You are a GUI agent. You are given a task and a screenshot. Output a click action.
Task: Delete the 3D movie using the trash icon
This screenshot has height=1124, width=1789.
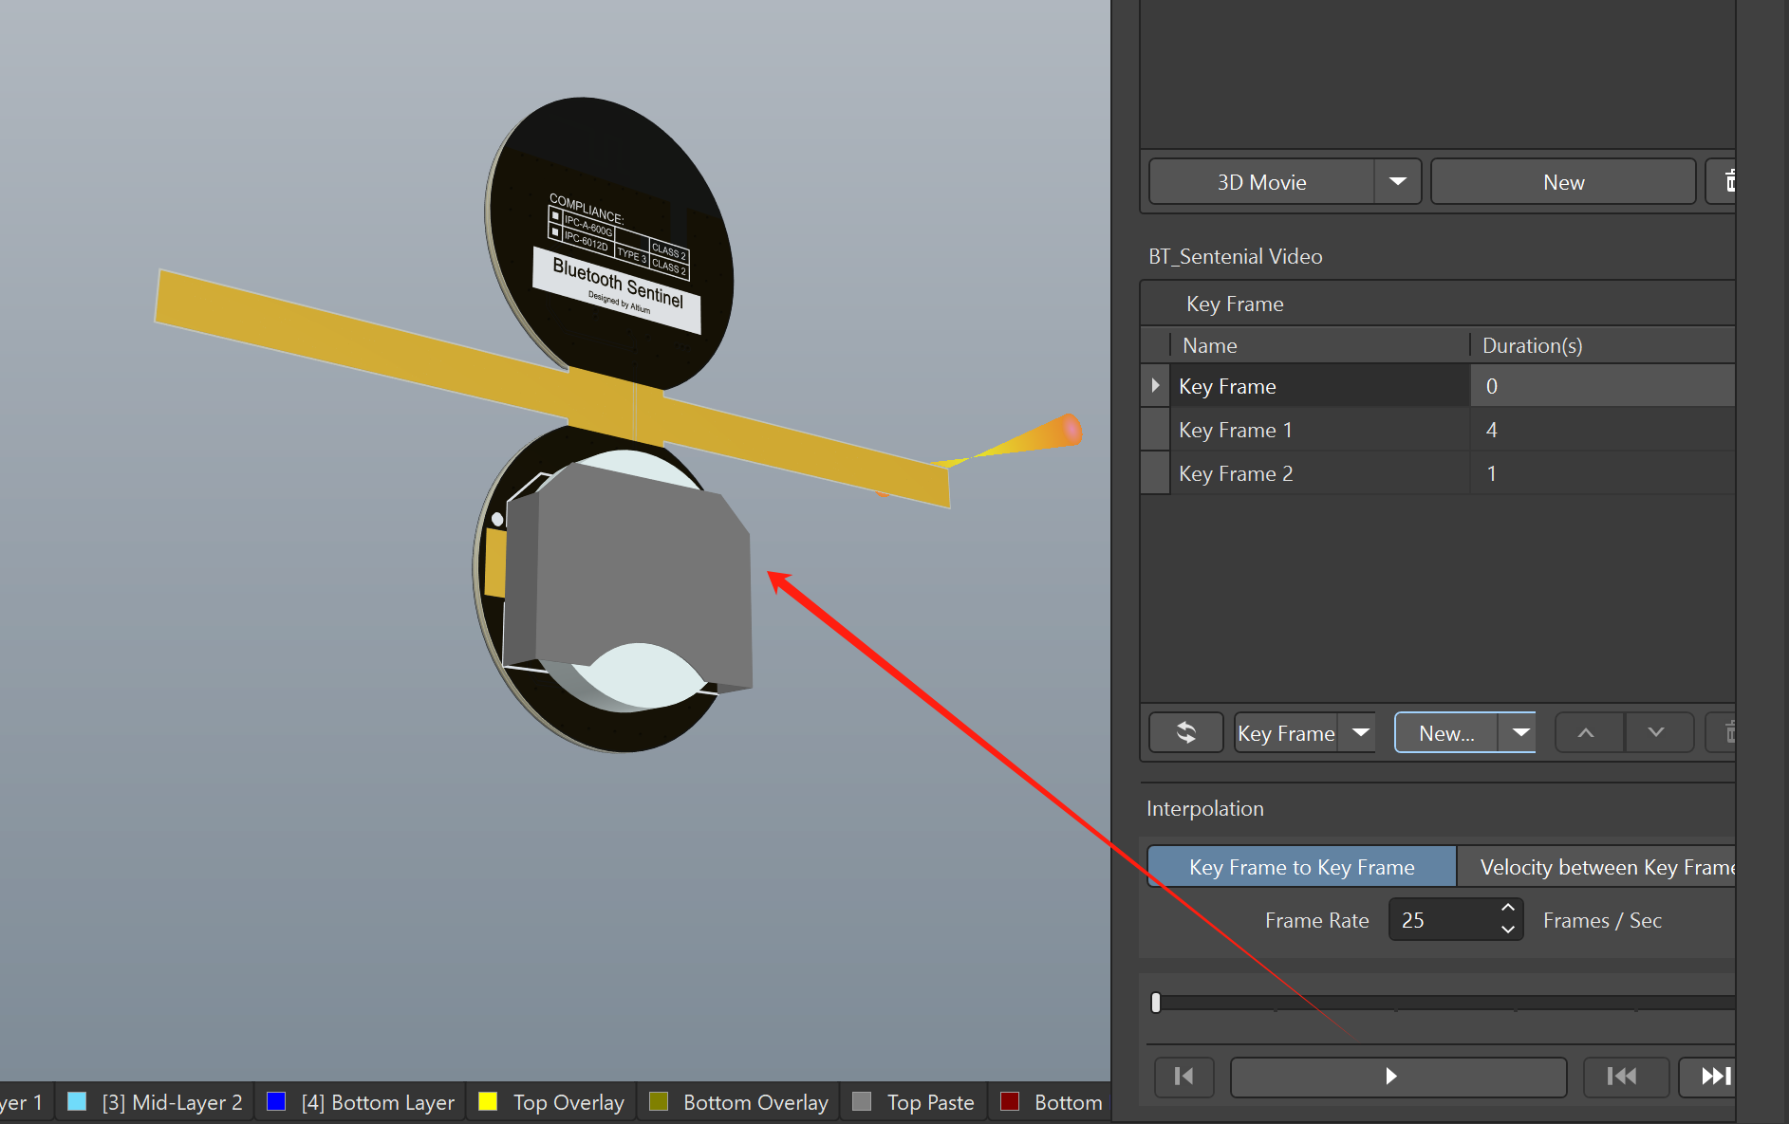1726,182
